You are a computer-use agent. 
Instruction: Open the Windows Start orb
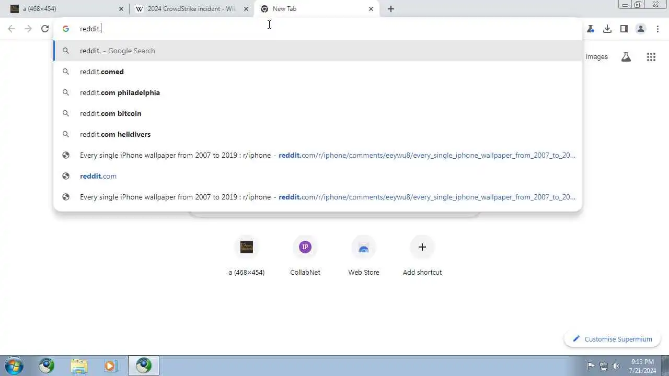pos(14,366)
